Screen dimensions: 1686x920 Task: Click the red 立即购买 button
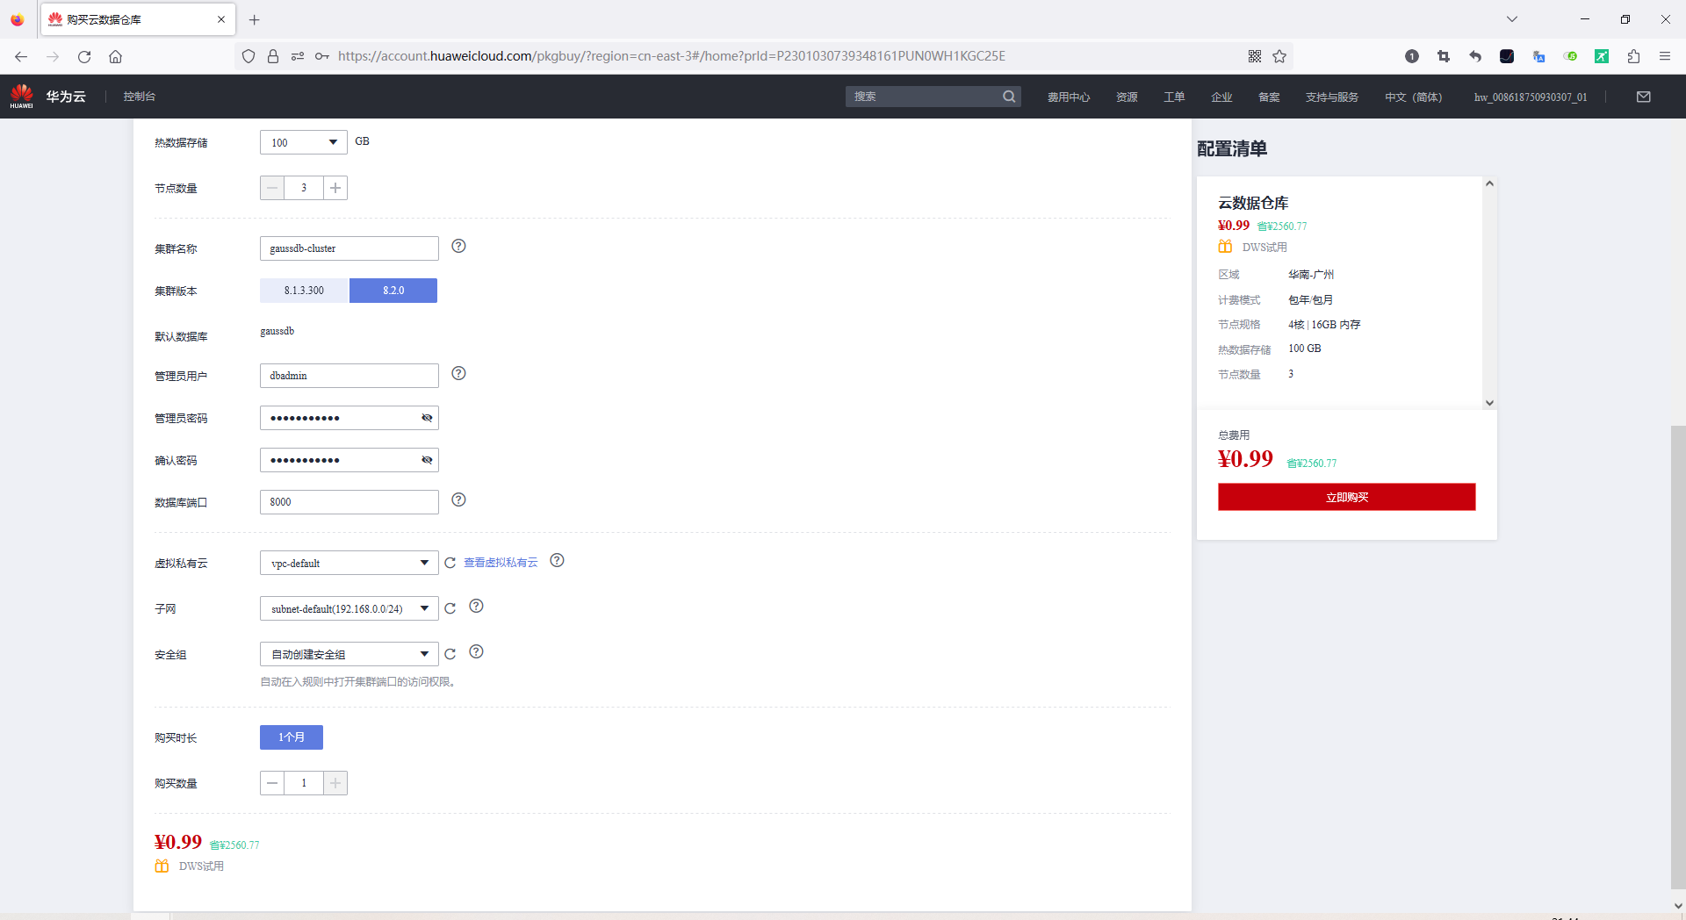[1347, 497]
